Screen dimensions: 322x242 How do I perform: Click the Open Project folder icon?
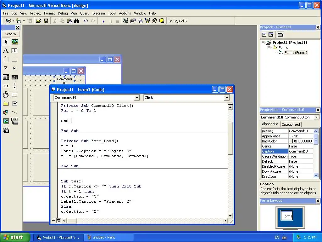[38, 21]
